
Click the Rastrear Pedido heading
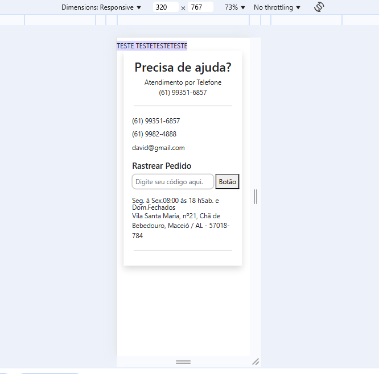click(162, 166)
